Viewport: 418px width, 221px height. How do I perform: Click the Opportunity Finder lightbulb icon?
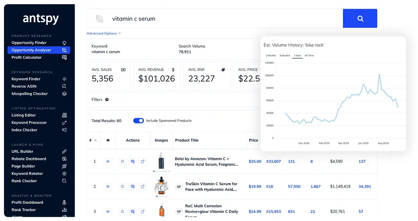(64, 43)
